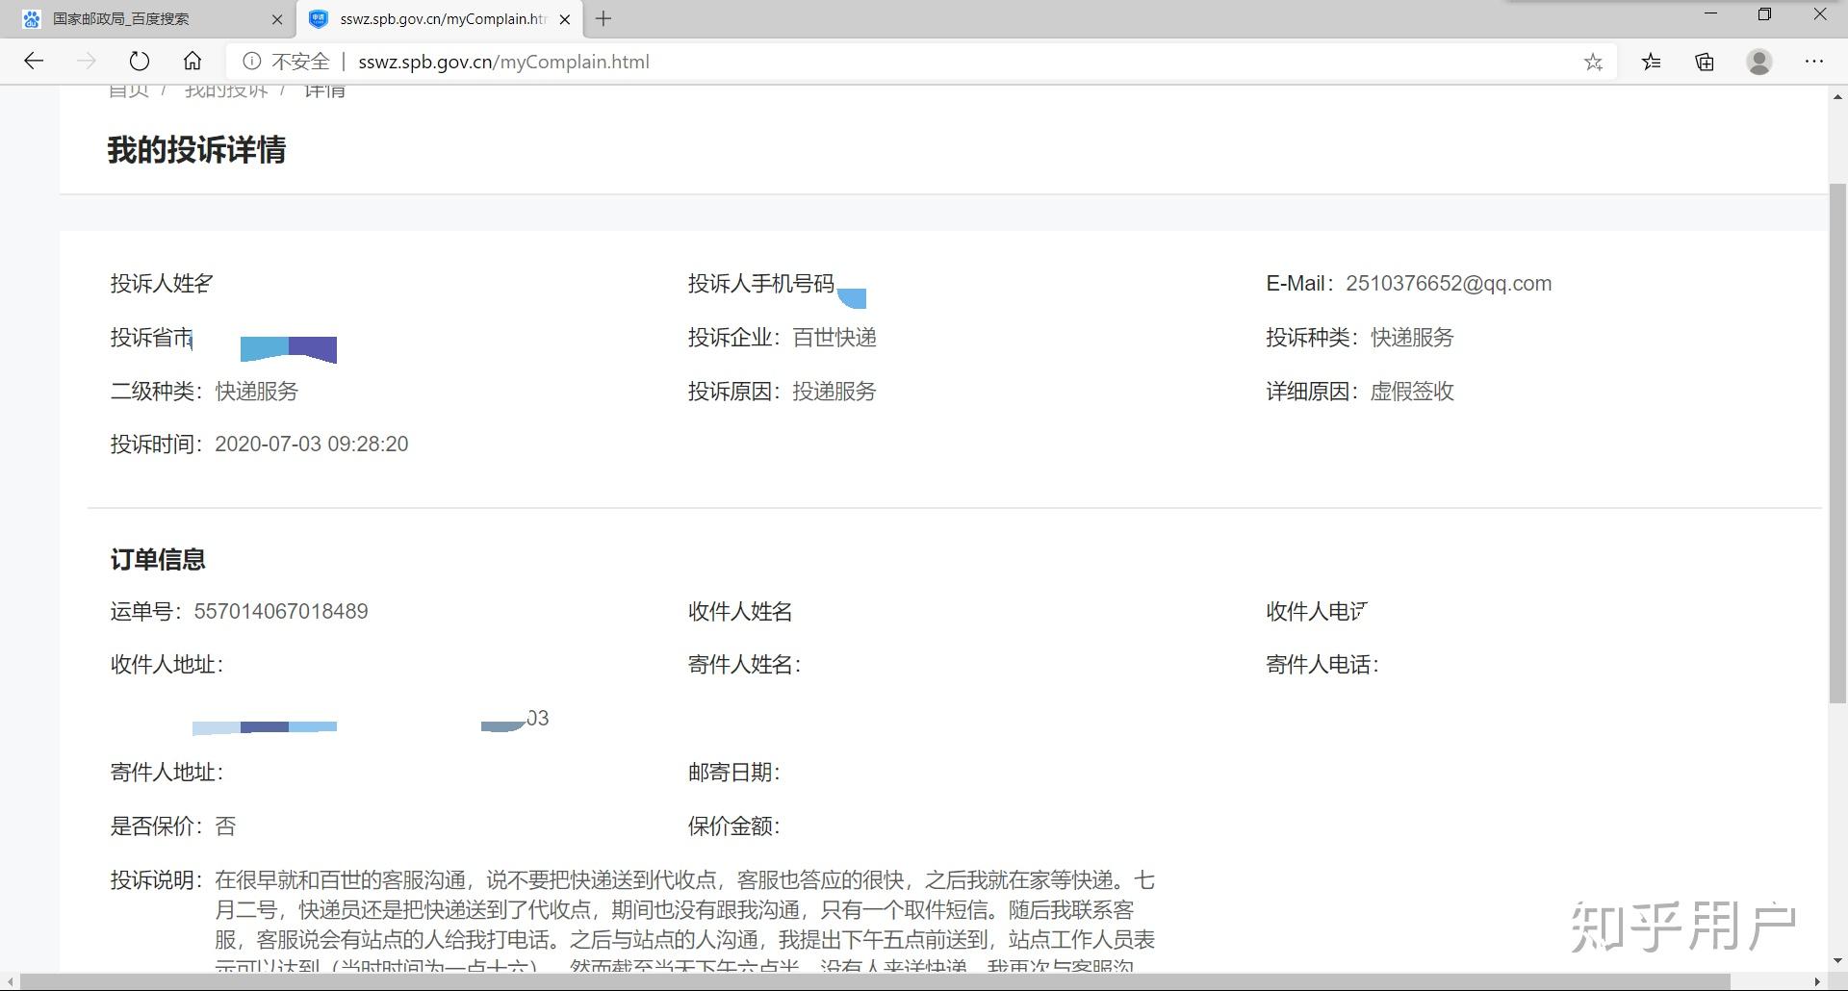Click the 寄件人姓名 label
Viewport: 1848px width, 991px height.
coord(745,665)
